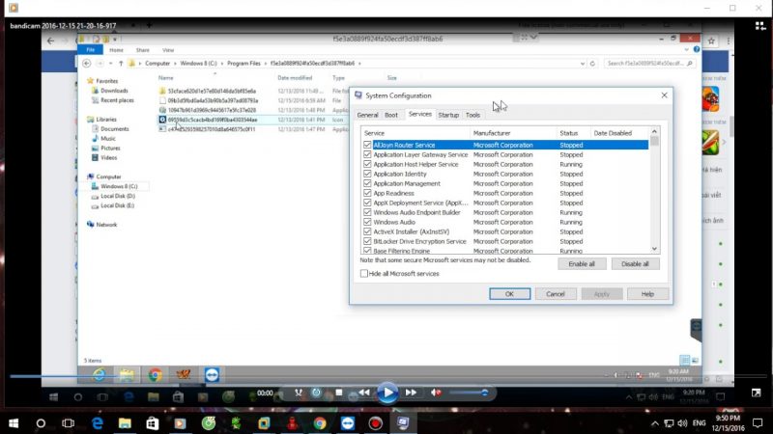Image resolution: width=773 pixels, height=434 pixels.
Task: Check Hide all Microsoft services
Action: [364, 274]
